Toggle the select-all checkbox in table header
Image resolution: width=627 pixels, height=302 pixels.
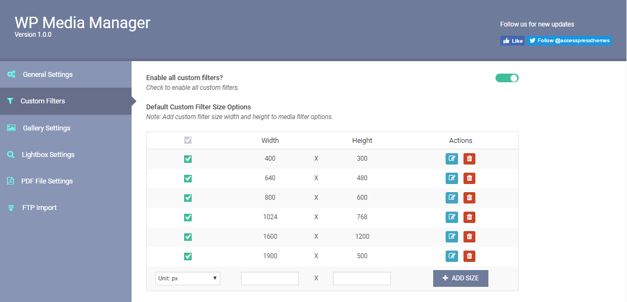coord(187,140)
